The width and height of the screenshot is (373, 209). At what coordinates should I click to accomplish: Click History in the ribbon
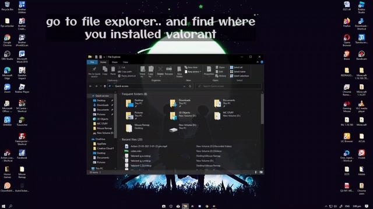click(x=221, y=76)
